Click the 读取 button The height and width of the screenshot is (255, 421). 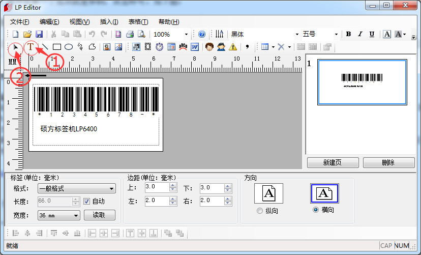pos(99,215)
